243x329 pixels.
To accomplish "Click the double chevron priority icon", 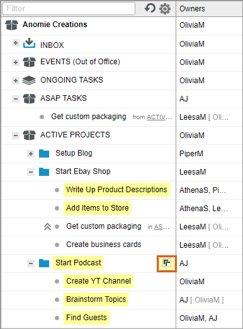I will 47,226.
